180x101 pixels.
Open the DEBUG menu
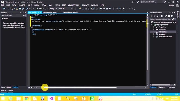[x=37, y=5]
